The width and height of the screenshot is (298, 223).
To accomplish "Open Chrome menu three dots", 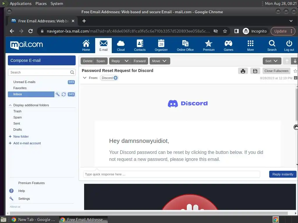I will [x=291, y=31].
